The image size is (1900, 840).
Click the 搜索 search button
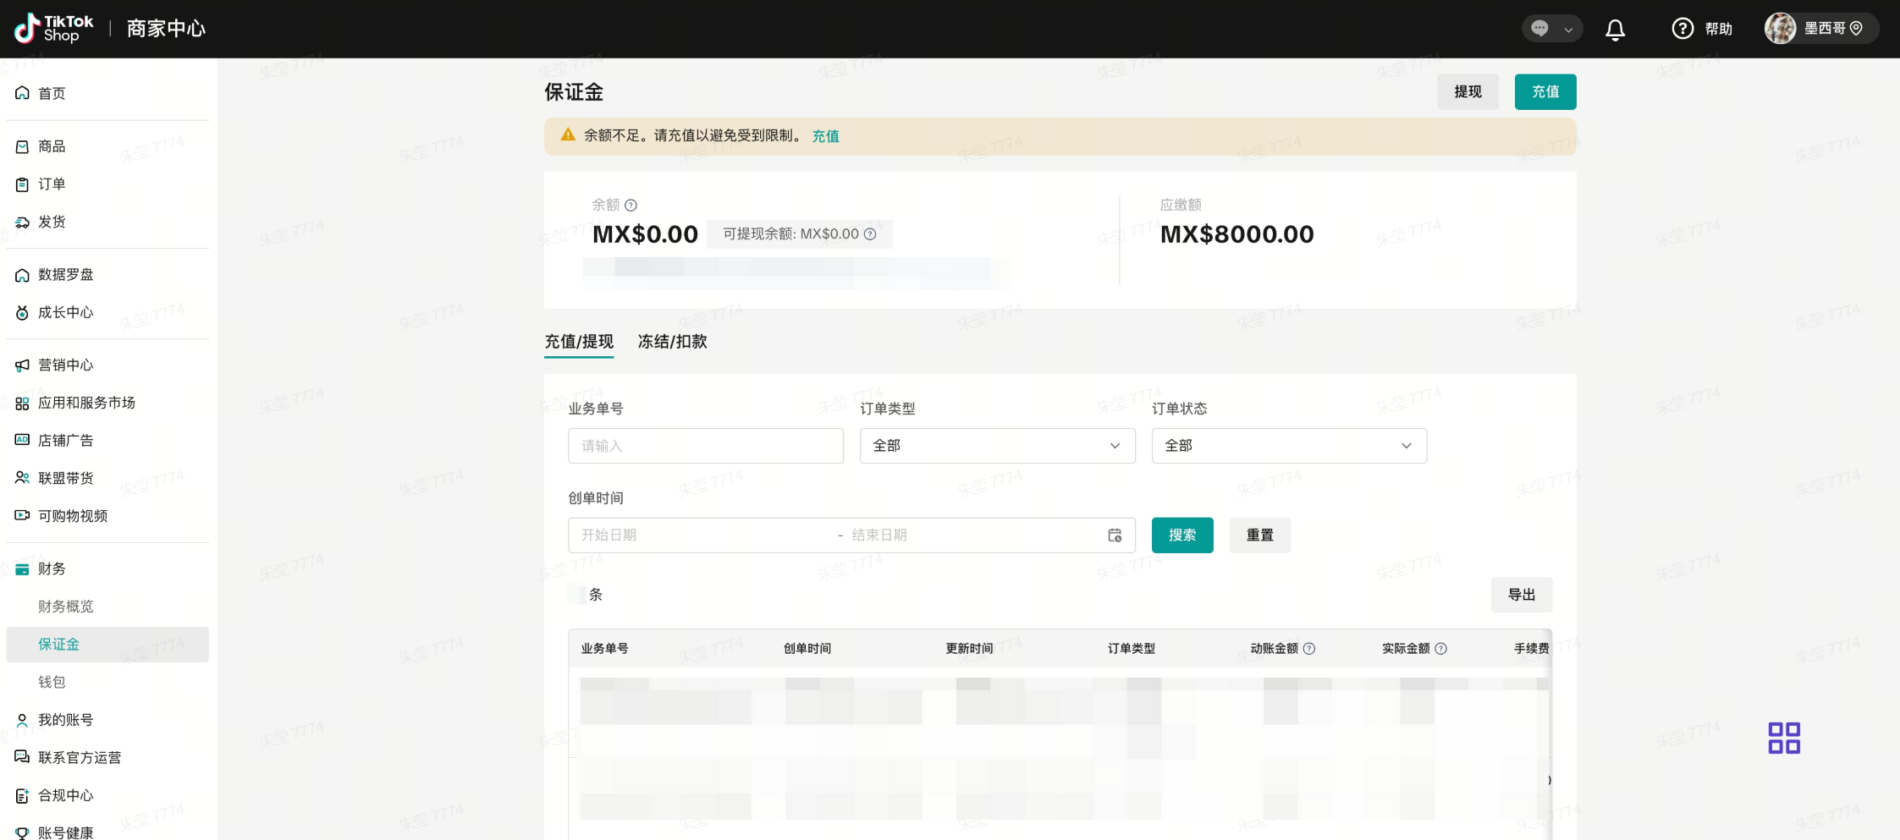pyautogui.click(x=1181, y=535)
